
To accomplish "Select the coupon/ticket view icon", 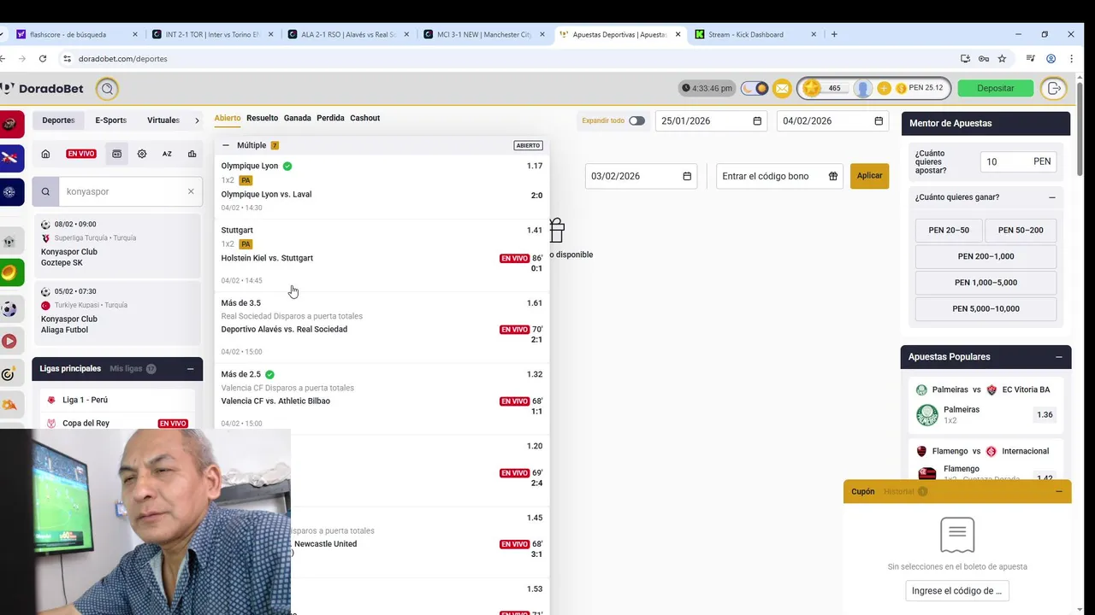I will click(x=117, y=154).
